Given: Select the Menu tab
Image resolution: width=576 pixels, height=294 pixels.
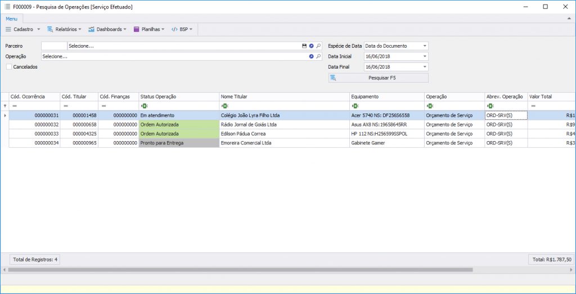Looking at the screenshot, I should pyautogui.click(x=11, y=19).
